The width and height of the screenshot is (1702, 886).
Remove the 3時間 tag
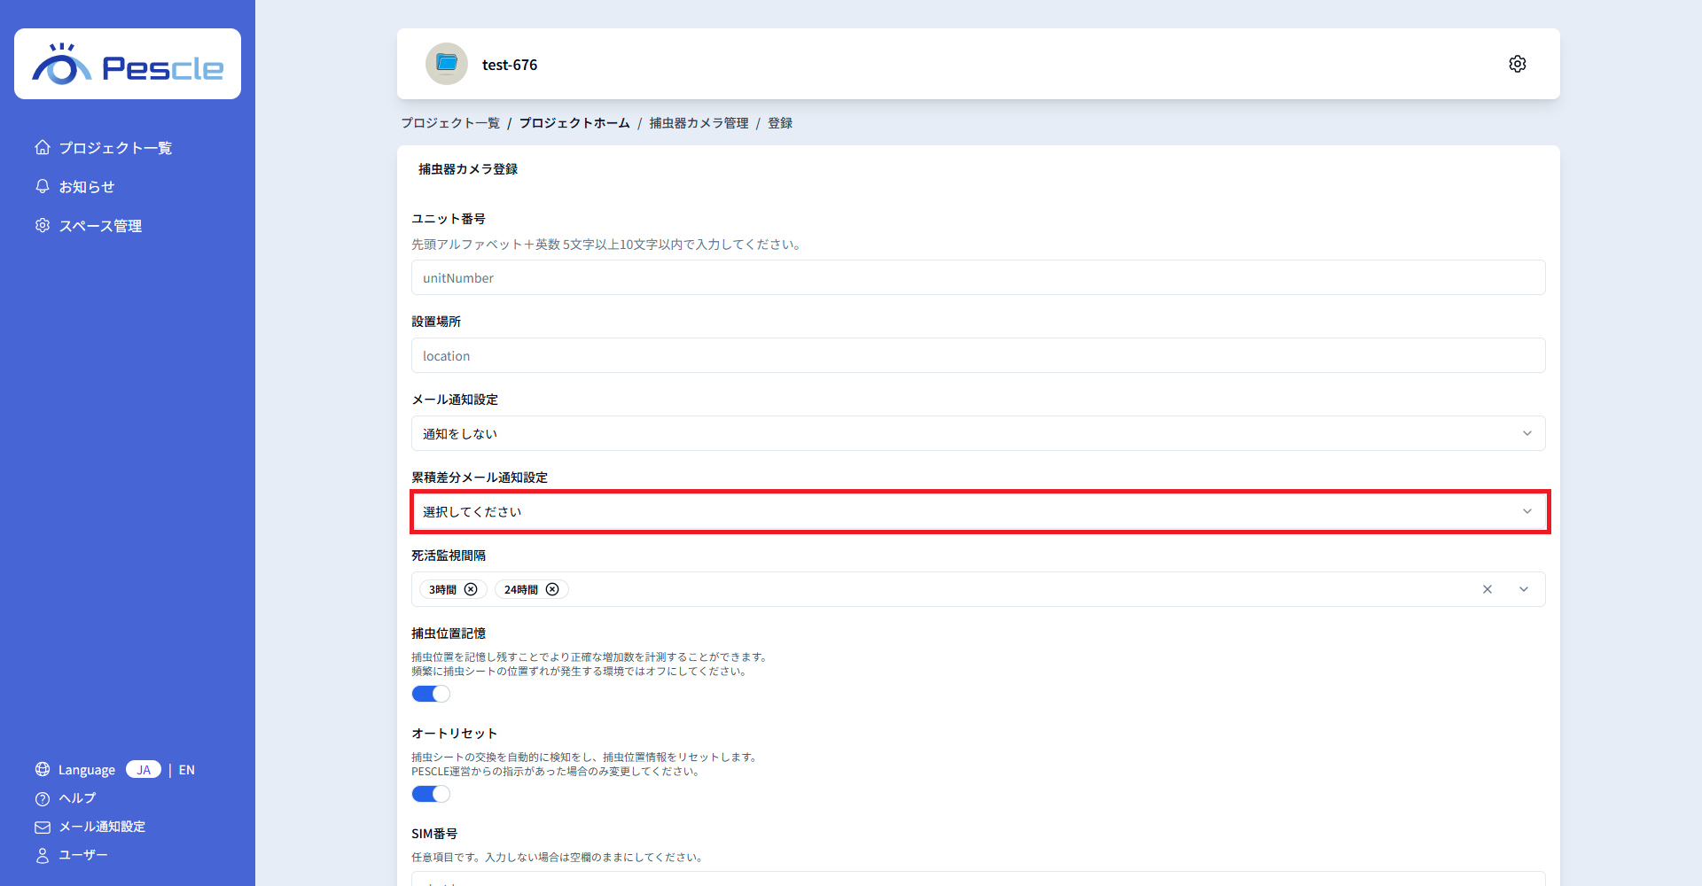tap(471, 590)
